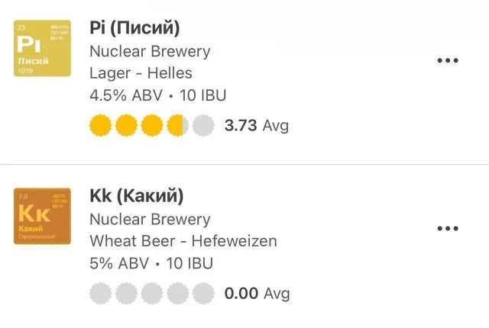Click the 3.73 Avg rating value
This screenshot has width=489, height=328.
pyautogui.click(x=256, y=125)
